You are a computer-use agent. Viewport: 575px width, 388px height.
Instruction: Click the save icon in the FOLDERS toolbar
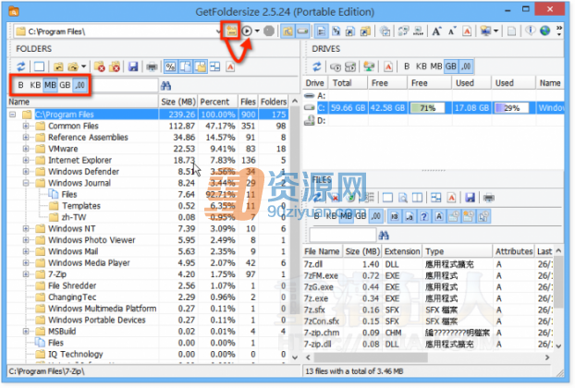133,67
